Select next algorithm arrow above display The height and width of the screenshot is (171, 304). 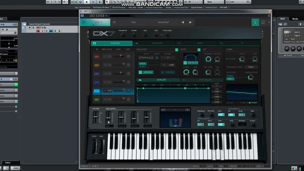pyautogui.click(x=187, y=110)
